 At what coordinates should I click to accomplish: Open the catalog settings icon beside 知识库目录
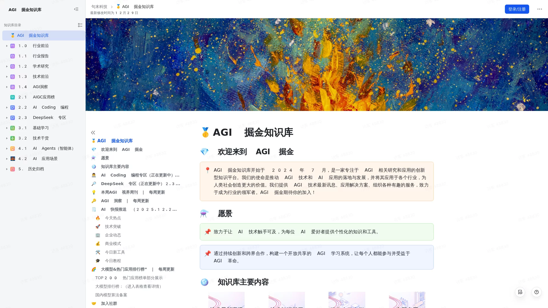[80, 25]
